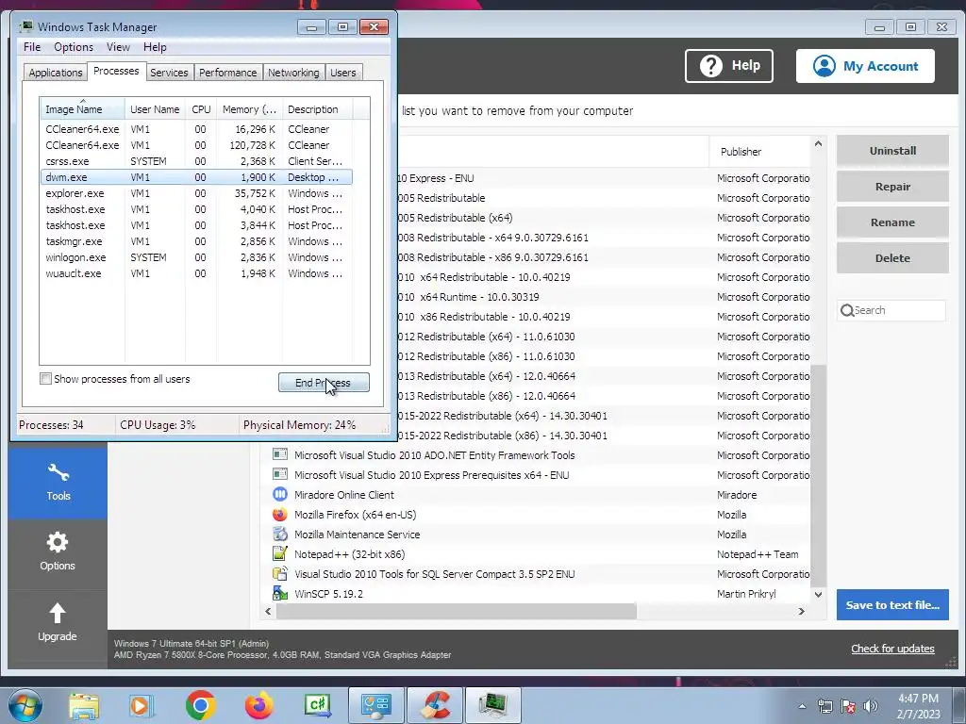Click the Mozilla Firefox program icon

point(279,514)
